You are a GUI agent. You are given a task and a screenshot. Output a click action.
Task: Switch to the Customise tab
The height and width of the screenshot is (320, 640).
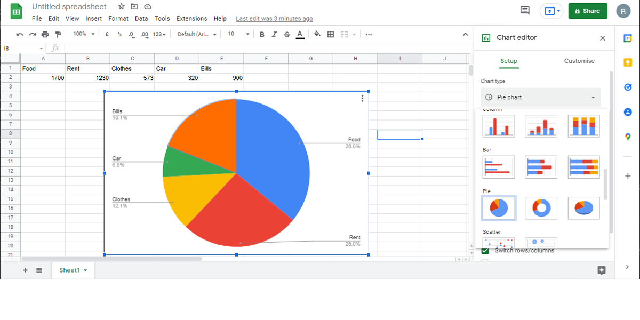pos(579,61)
